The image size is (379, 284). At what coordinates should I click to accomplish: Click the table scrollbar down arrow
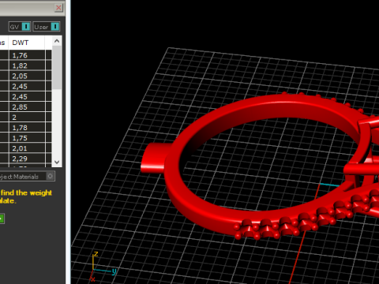click(57, 162)
